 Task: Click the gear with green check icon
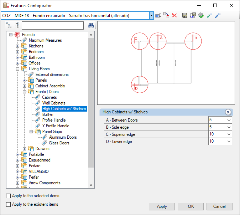tap(201, 15)
